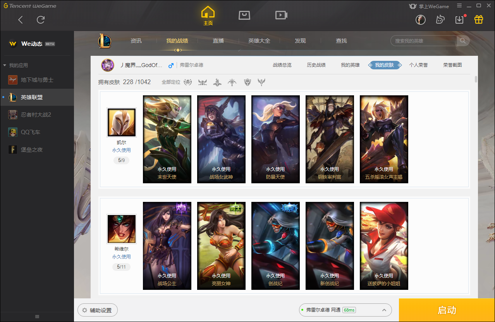Open the 战场女武神 skin card
The height and width of the screenshot is (322, 495).
pos(221,139)
